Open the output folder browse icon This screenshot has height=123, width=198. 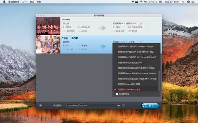pyautogui.click(x=123, y=105)
